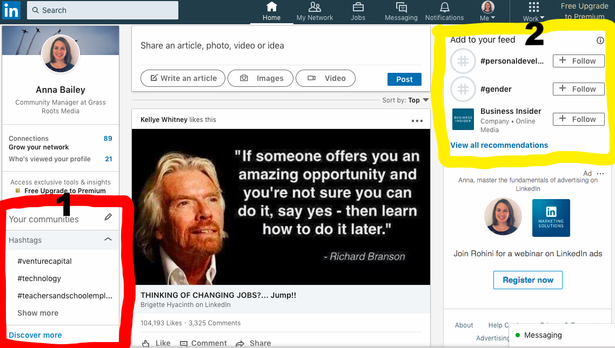
Task: Click 3,325 Comments count
Action: [215, 323]
